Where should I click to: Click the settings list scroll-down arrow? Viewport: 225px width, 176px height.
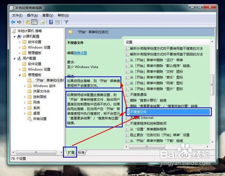[x=212, y=142]
